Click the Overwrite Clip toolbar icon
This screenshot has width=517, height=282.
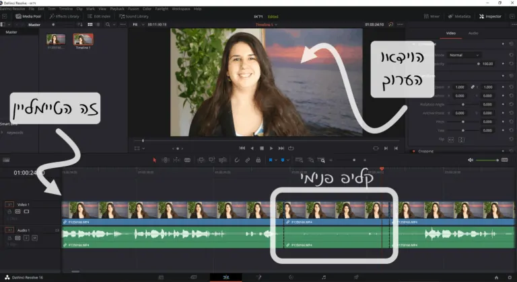click(211, 160)
